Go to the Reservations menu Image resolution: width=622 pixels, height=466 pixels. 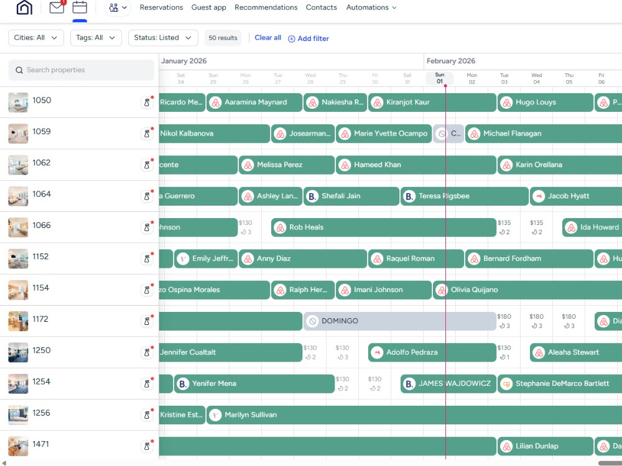pyautogui.click(x=161, y=7)
